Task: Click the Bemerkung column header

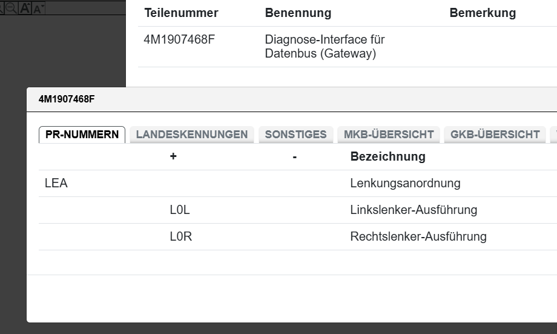Action: pyautogui.click(x=483, y=13)
